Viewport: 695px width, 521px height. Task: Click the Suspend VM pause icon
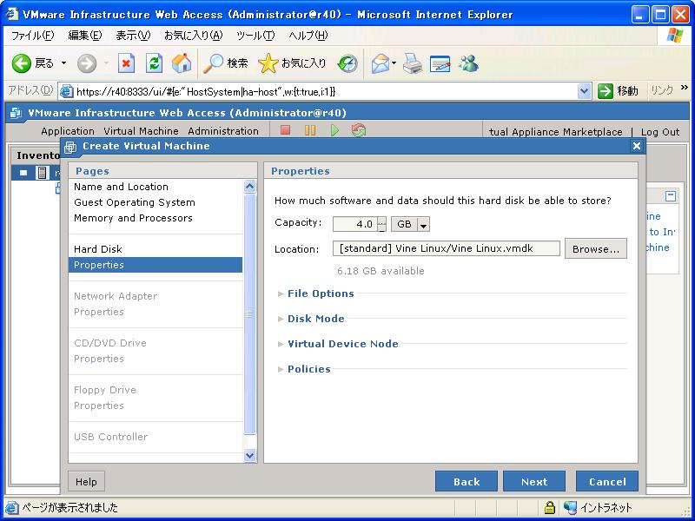point(310,130)
